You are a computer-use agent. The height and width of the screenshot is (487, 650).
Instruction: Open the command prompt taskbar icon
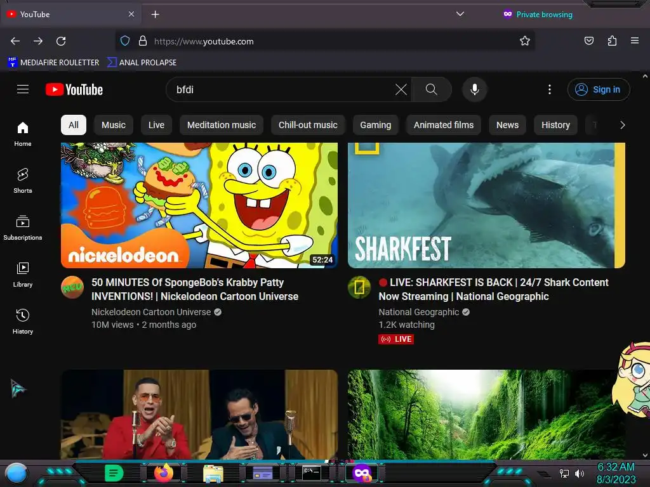coord(311,473)
